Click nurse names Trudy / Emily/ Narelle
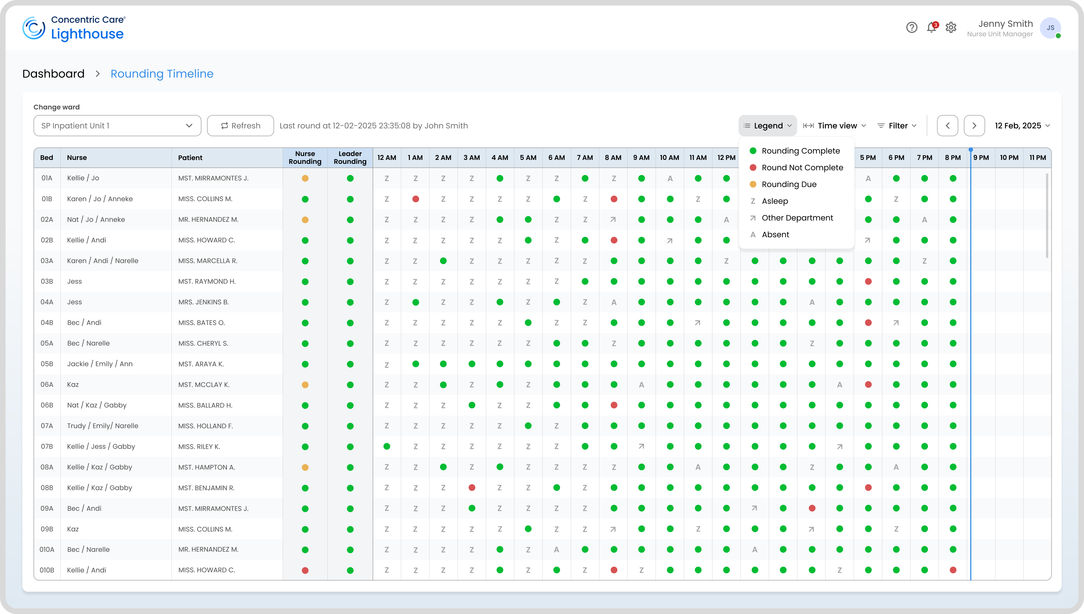Viewport: 1084px width, 614px height. click(103, 426)
